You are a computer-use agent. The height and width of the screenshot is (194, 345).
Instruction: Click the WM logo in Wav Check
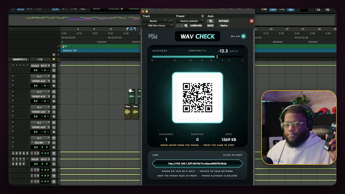tap(153, 36)
